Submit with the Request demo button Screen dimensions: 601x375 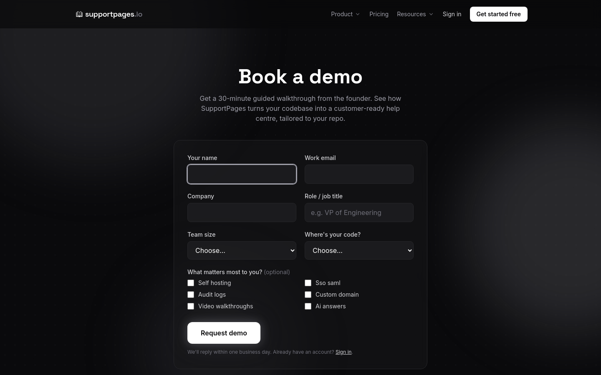[x=224, y=333]
